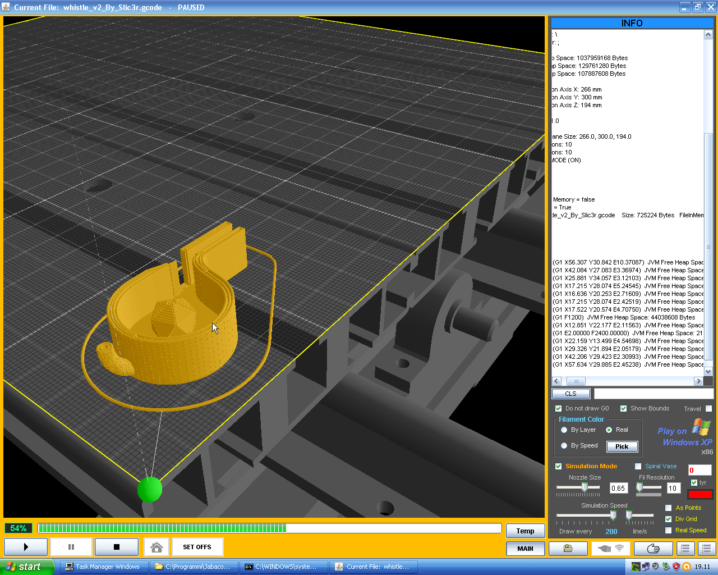718x575 pixels.
Task: Click the command input field next to CLS
Action: (653, 394)
